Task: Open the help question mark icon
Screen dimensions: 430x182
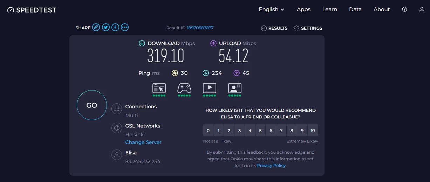Action: (405, 9)
